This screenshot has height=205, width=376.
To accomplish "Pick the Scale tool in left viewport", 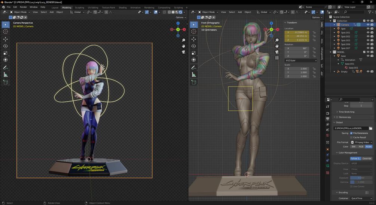I will pyautogui.click(x=6, y=53).
